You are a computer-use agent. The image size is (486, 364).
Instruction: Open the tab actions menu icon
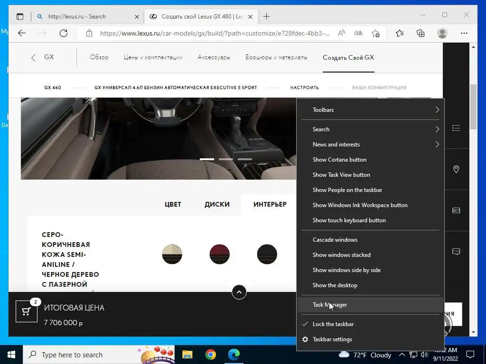tap(20, 17)
